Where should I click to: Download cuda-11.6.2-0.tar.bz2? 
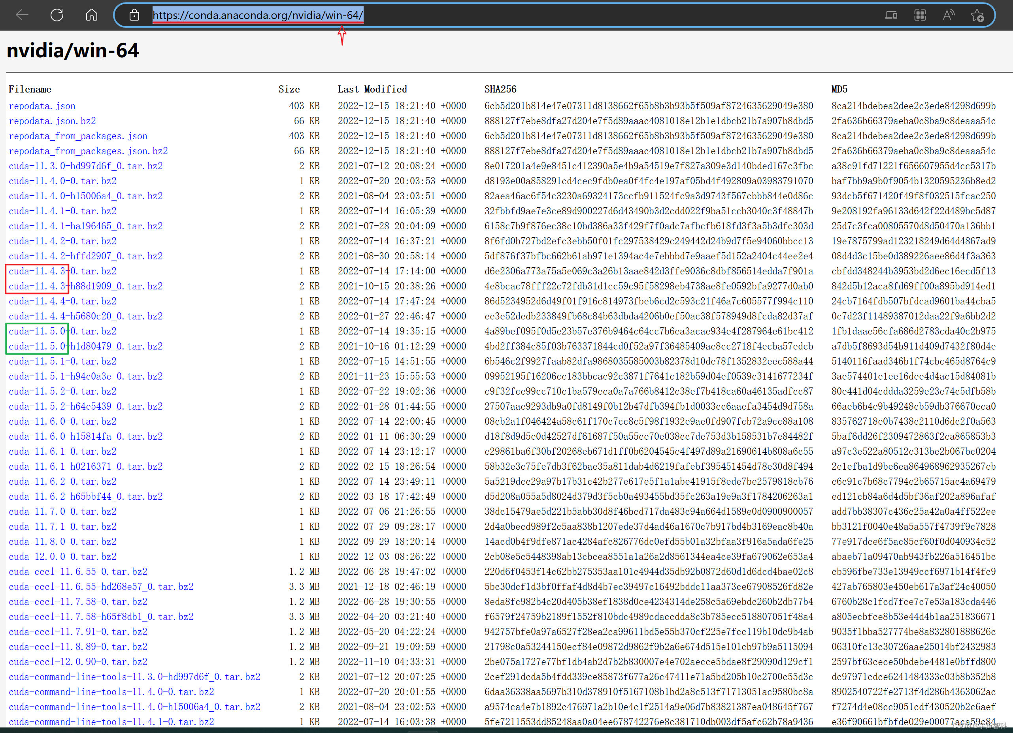coord(62,482)
